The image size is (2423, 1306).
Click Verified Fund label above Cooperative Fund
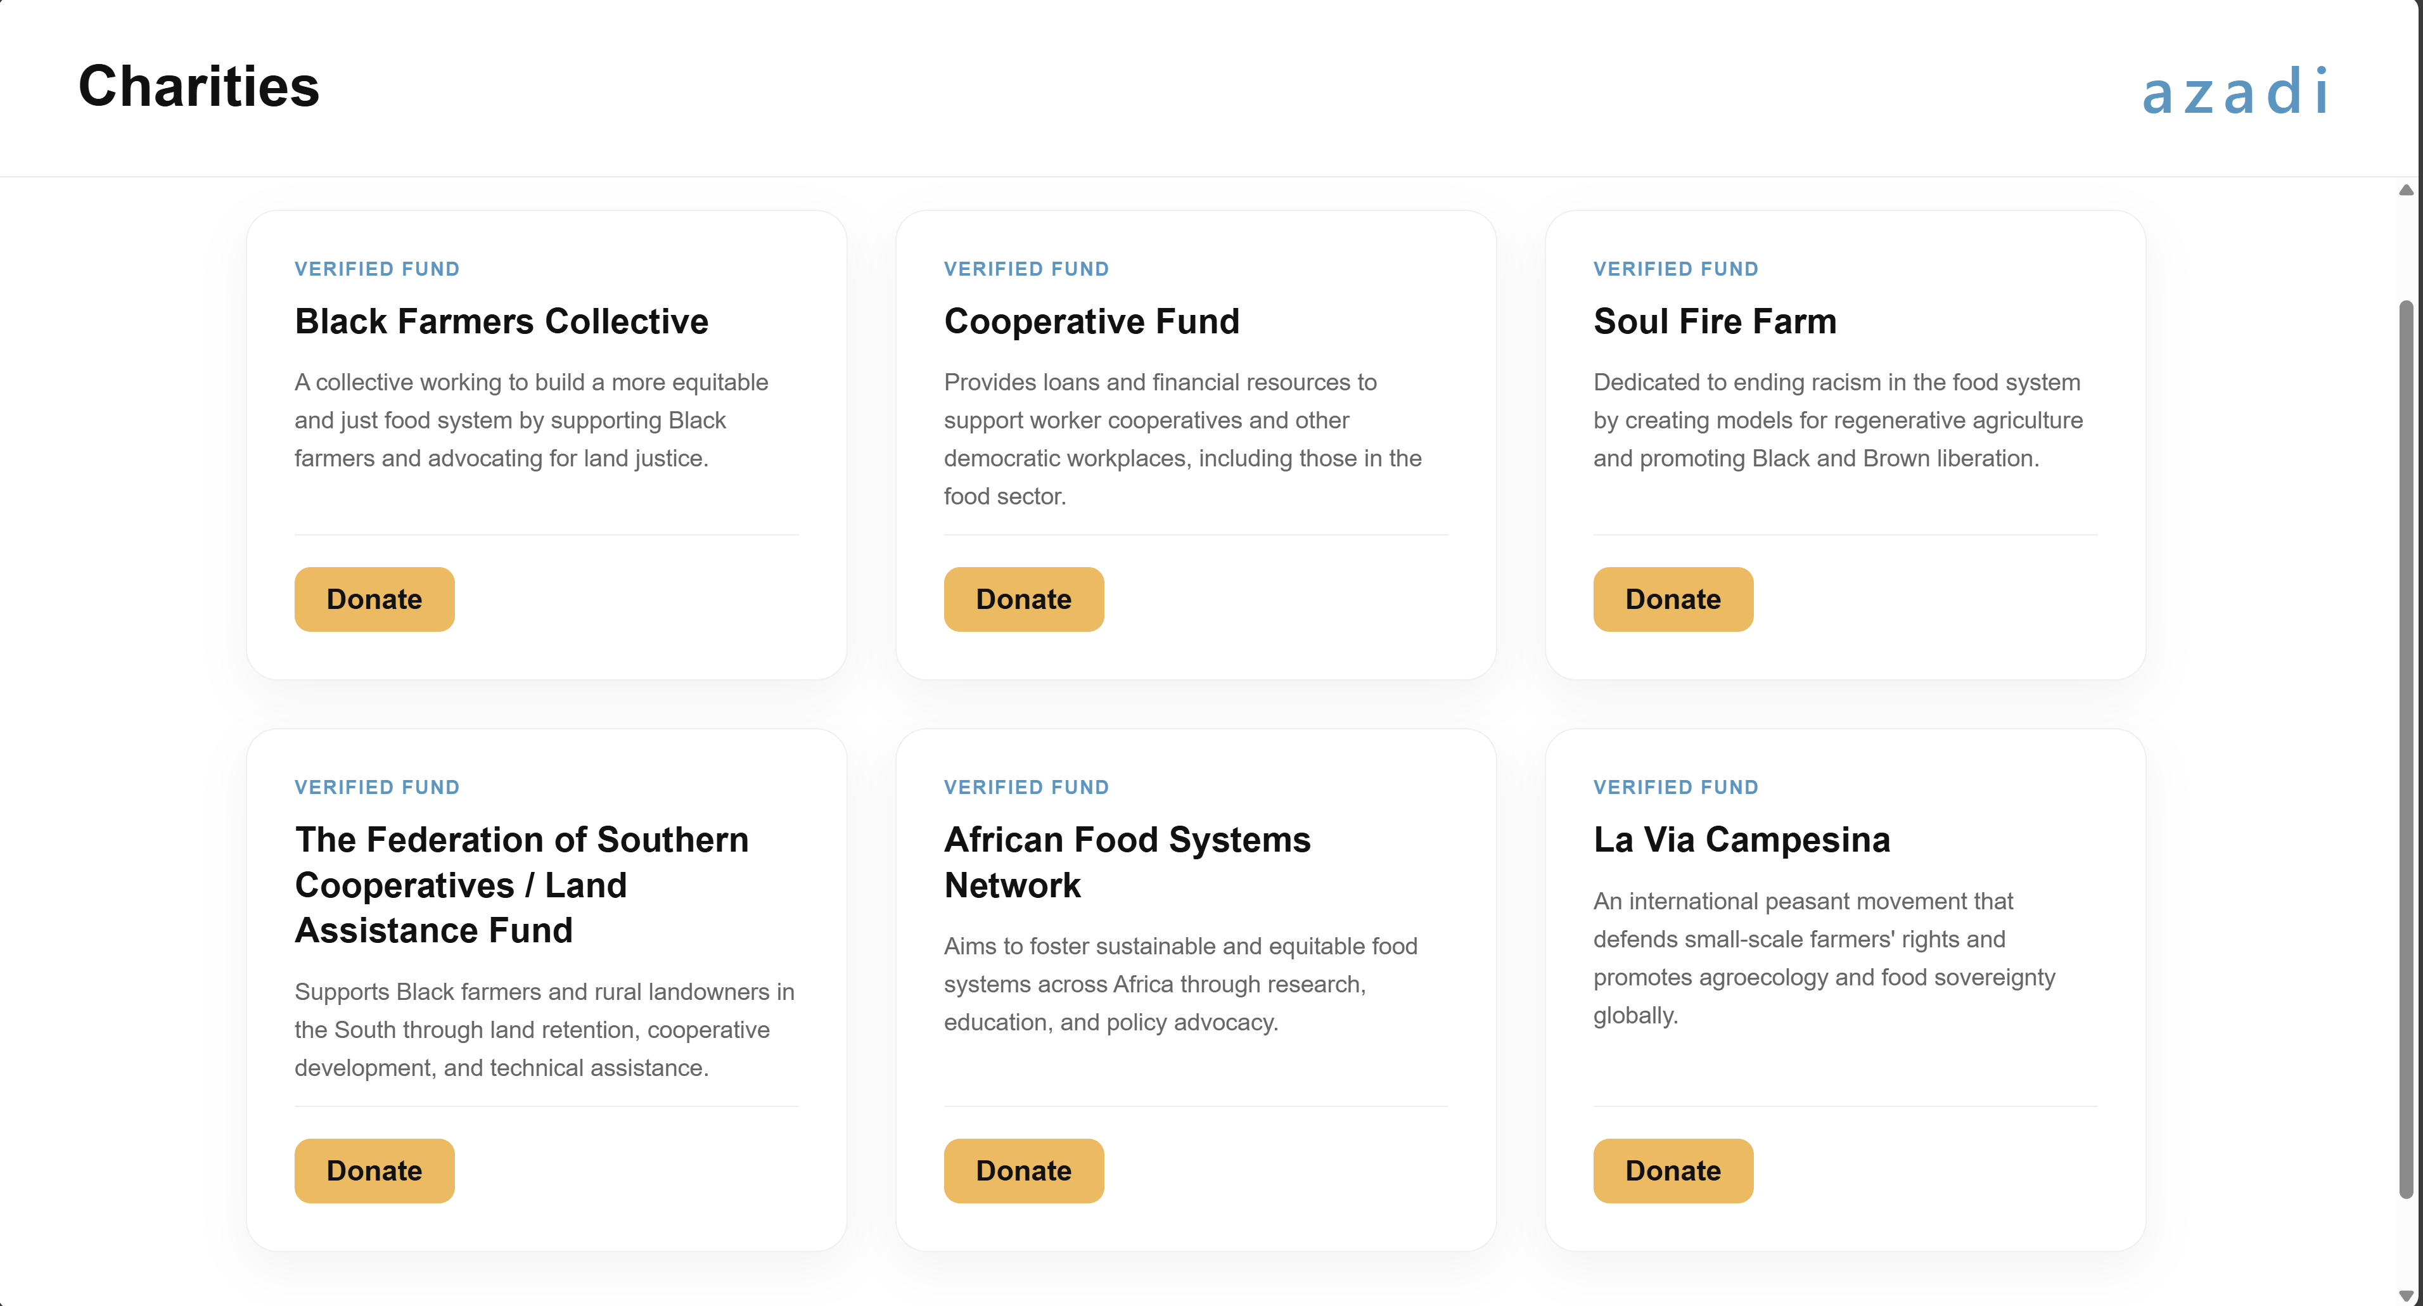(1026, 268)
